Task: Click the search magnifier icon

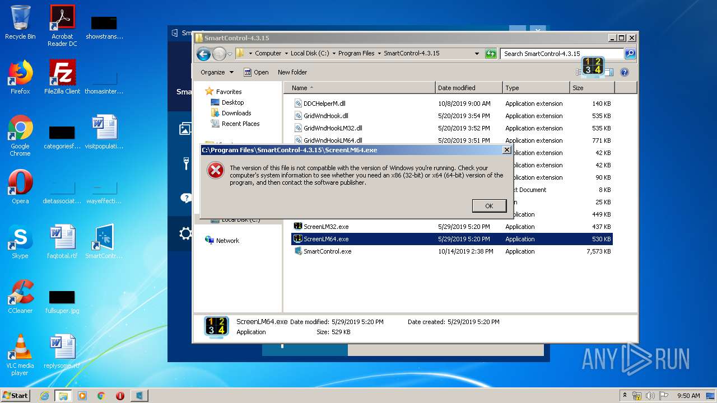Action: [630, 54]
